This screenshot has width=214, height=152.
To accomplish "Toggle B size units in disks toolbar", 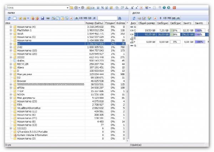I will tap(160, 18).
